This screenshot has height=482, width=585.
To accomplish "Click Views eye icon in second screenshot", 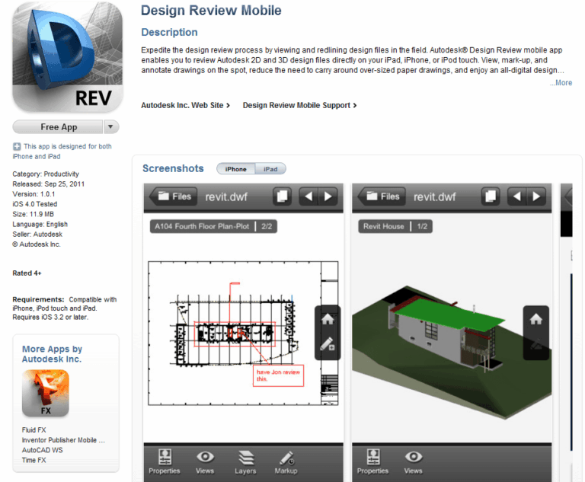I will click(x=414, y=461).
